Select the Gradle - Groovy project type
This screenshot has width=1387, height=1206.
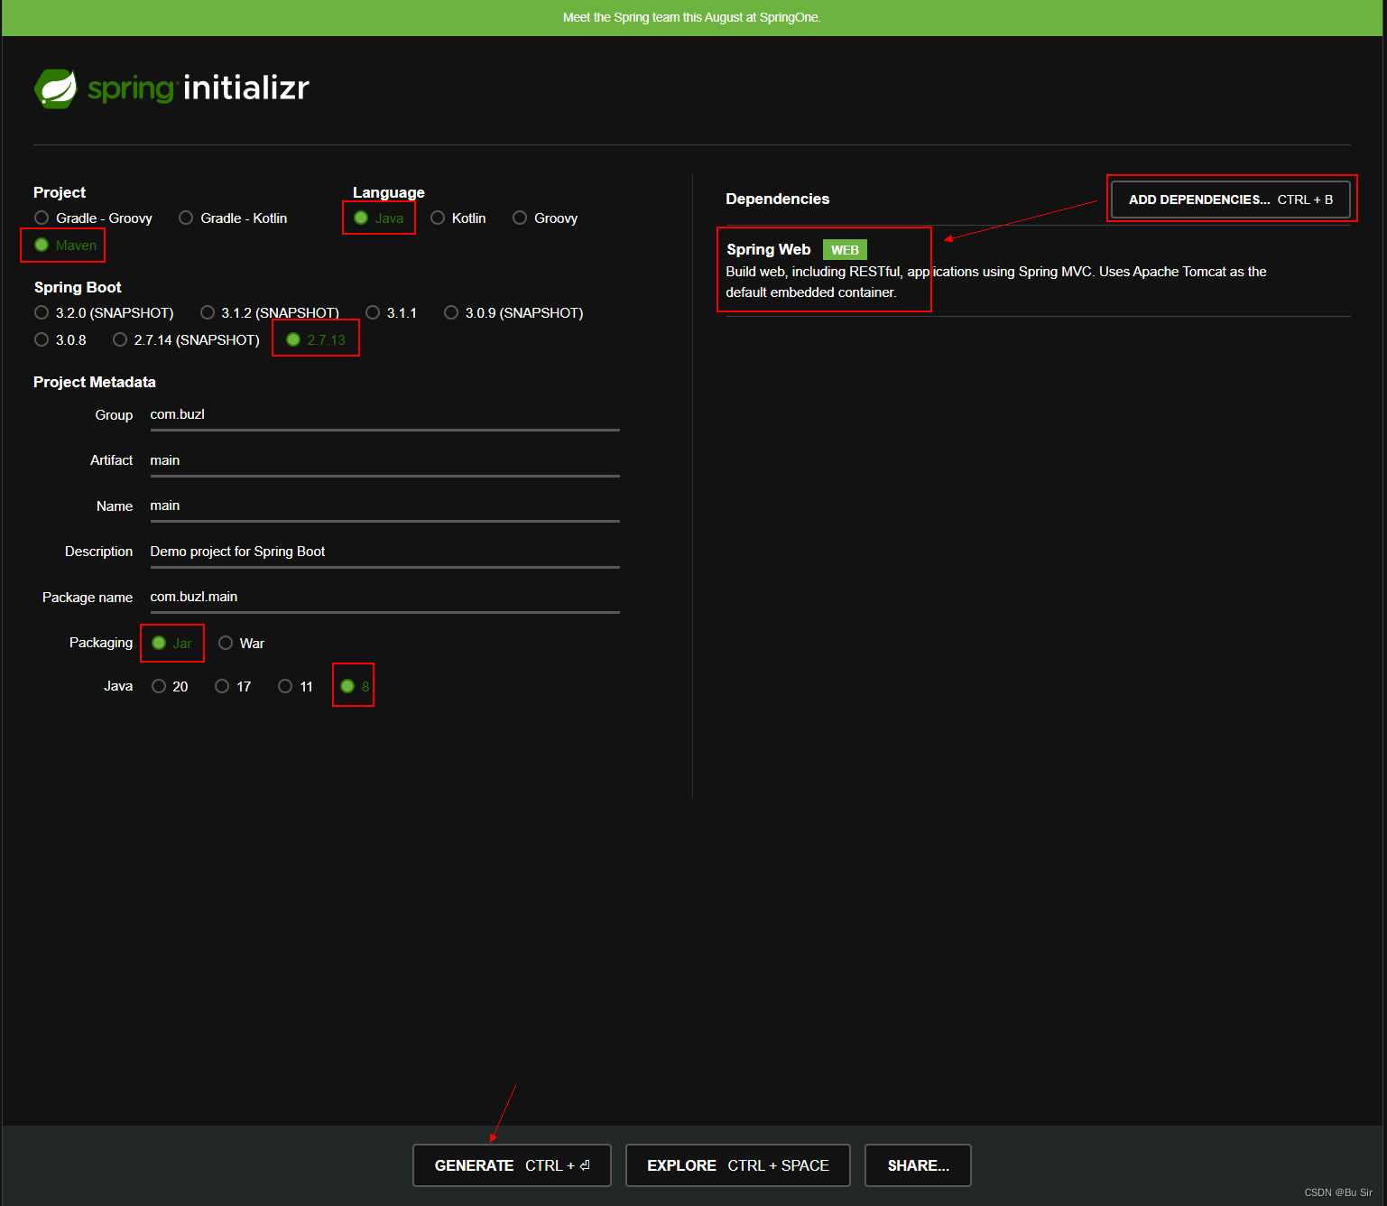click(42, 218)
